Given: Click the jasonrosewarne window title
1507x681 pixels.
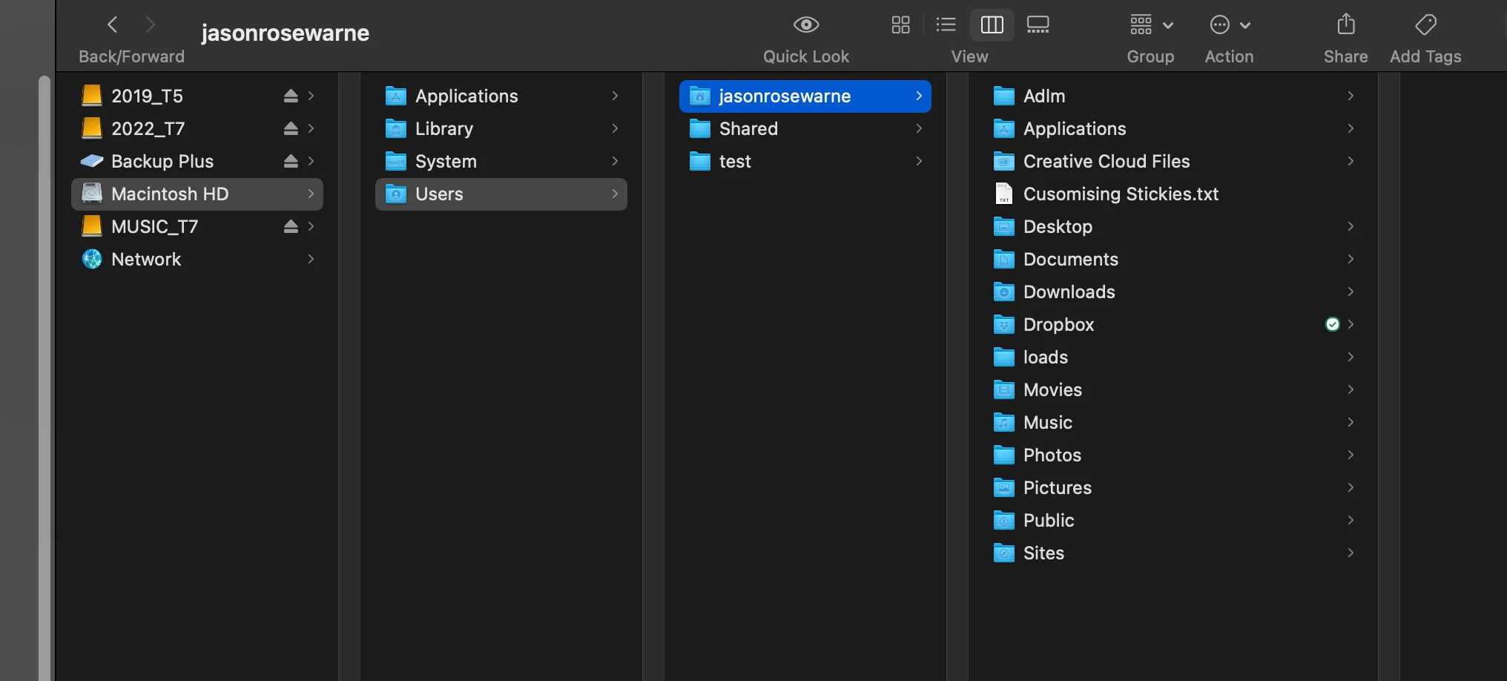Looking at the screenshot, I should point(285,33).
